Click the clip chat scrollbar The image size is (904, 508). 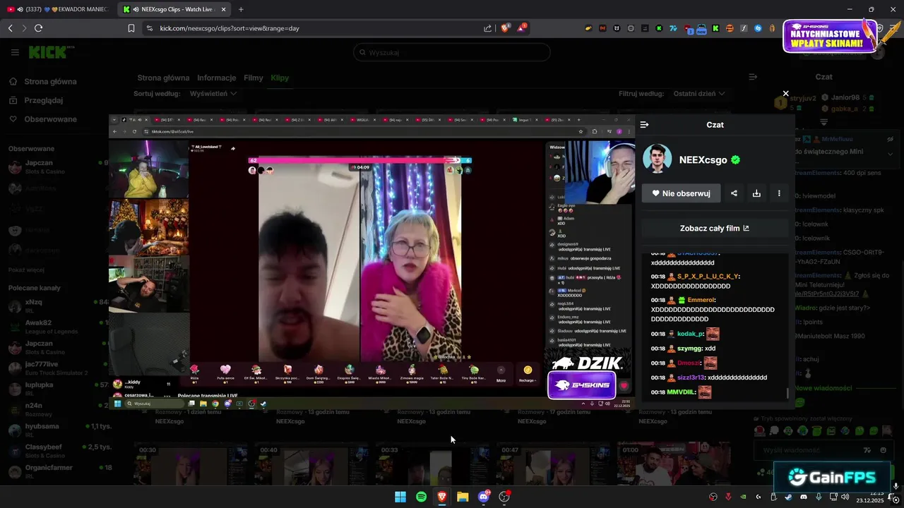pos(787,393)
